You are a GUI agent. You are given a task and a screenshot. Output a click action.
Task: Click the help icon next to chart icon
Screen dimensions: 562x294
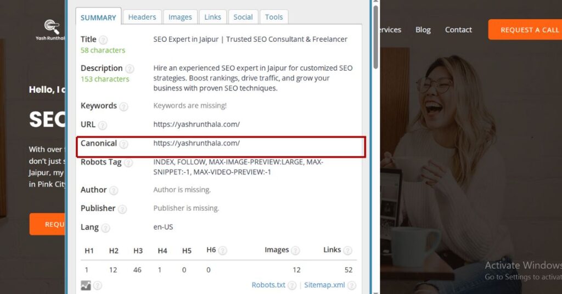(x=98, y=285)
